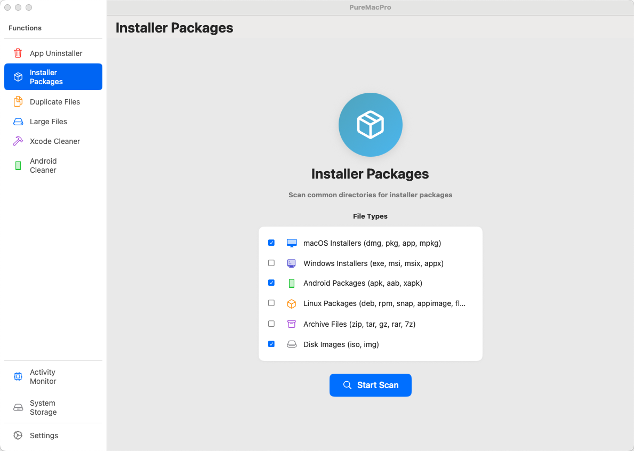The width and height of the screenshot is (634, 451).
Task: Open the Large Files sidebar item
Action: (49, 122)
